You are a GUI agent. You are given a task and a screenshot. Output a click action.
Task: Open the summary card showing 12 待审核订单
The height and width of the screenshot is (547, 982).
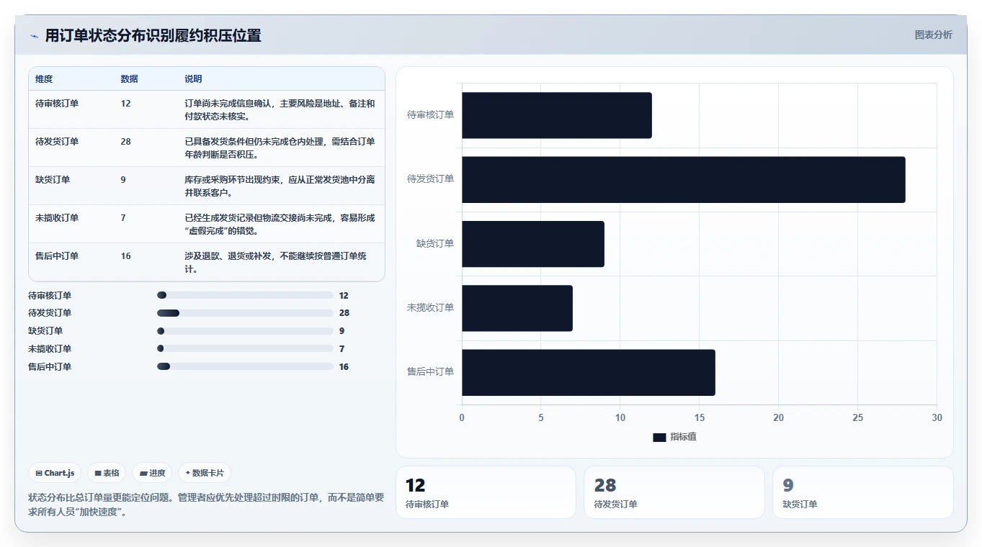click(x=486, y=492)
